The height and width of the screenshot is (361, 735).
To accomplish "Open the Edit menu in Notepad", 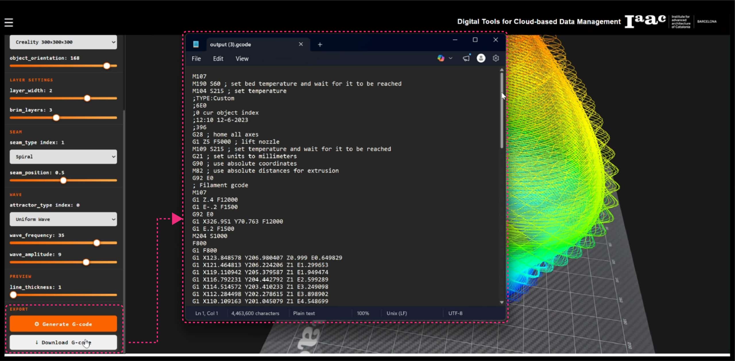I will pyautogui.click(x=218, y=59).
